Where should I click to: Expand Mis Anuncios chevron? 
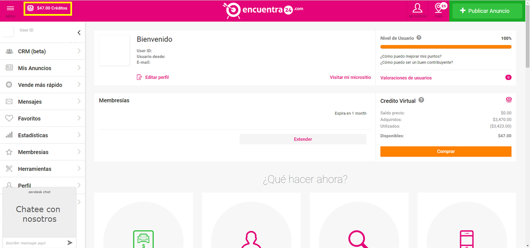(x=79, y=68)
